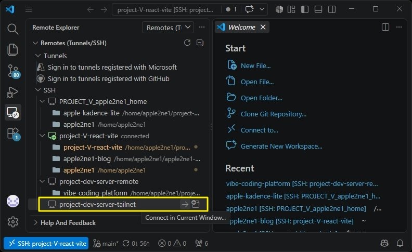Open the Remotes view selector dropdown

coord(168,28)
